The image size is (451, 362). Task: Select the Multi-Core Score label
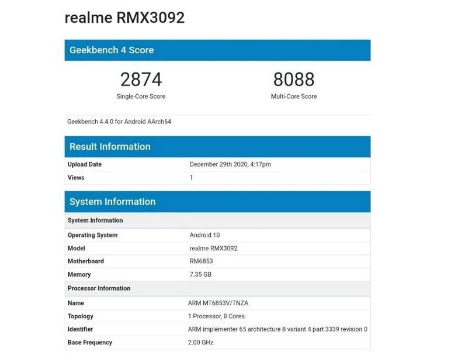(294, 96)
